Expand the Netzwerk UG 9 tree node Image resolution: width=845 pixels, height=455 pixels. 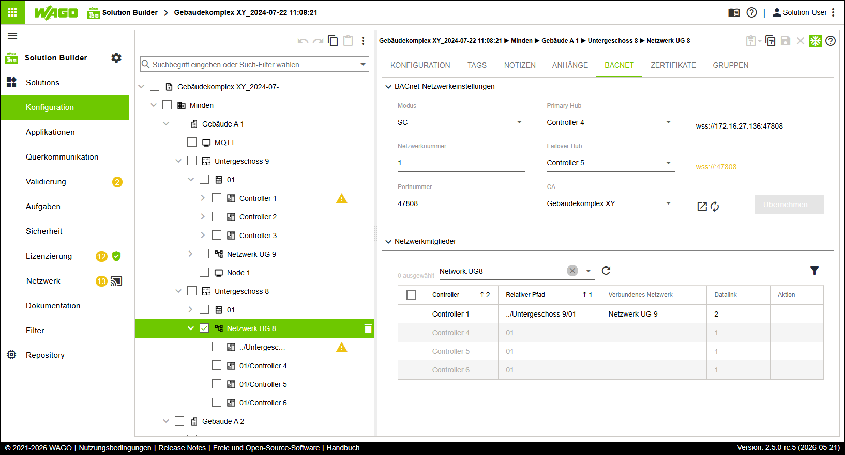[190, 254]
